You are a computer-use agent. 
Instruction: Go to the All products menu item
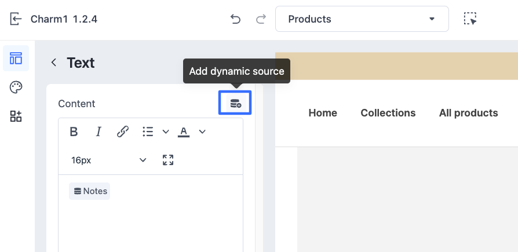(468, 113)
